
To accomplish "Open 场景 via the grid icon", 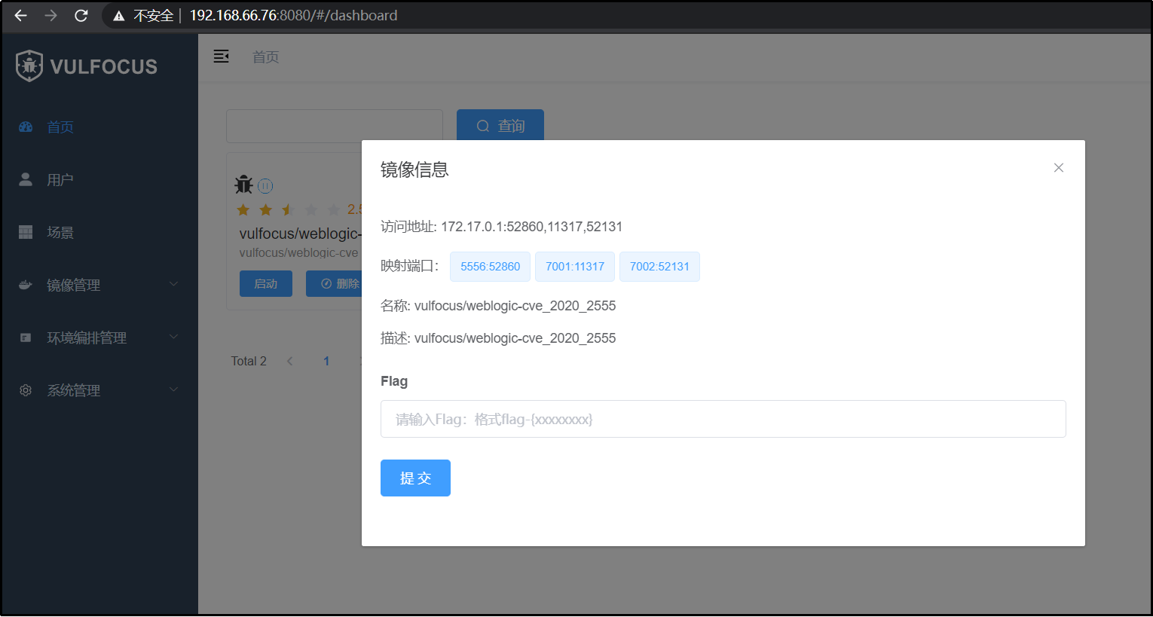I will point(25,232).
